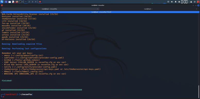Click 'Running: Performing last configurations' line
The width and height of the screenshot is (200, 99).
tap(24, 48)
